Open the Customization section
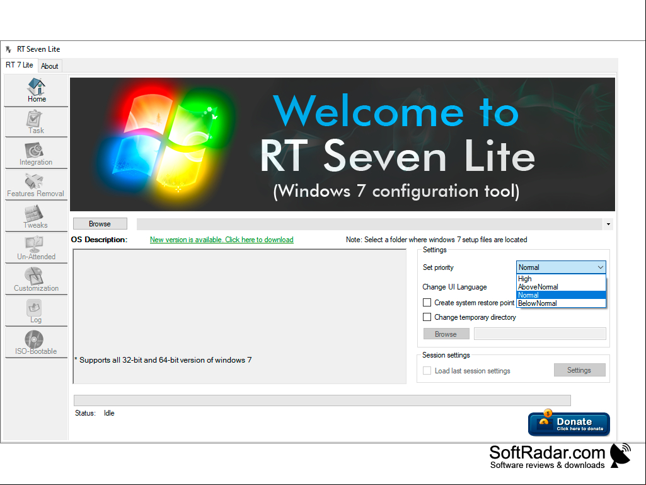The image size is (646, 485). 37,279
